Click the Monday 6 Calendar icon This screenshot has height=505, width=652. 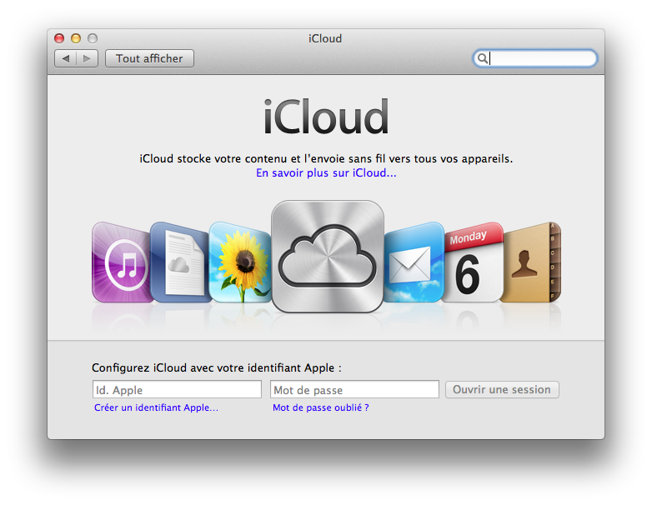[x=474, y=262]
